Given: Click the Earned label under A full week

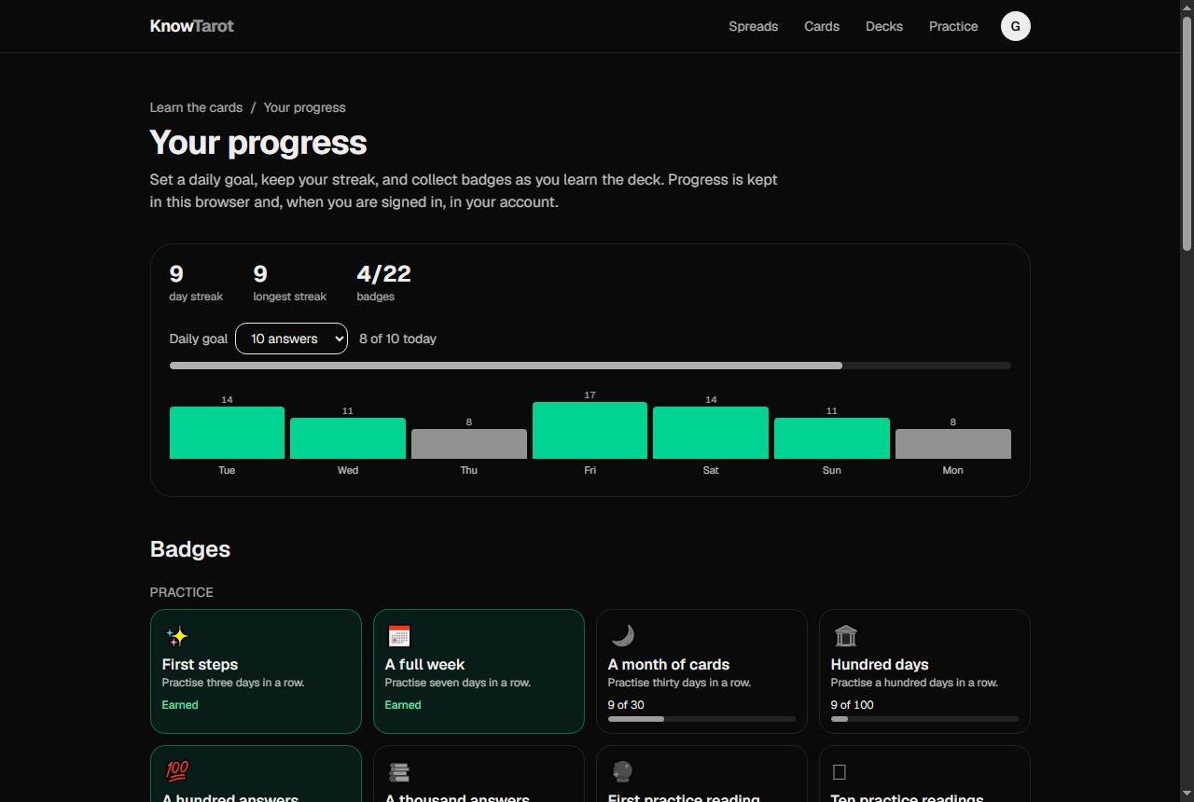Looking at the screenshot, I should coord(403,705).
